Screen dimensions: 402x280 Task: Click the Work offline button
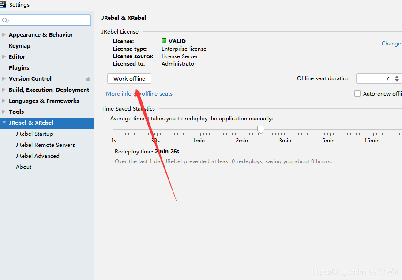(x=129, y=78)
